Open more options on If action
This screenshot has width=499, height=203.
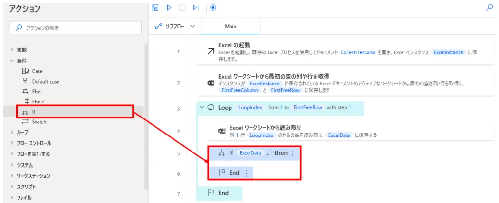pos(292,153)
